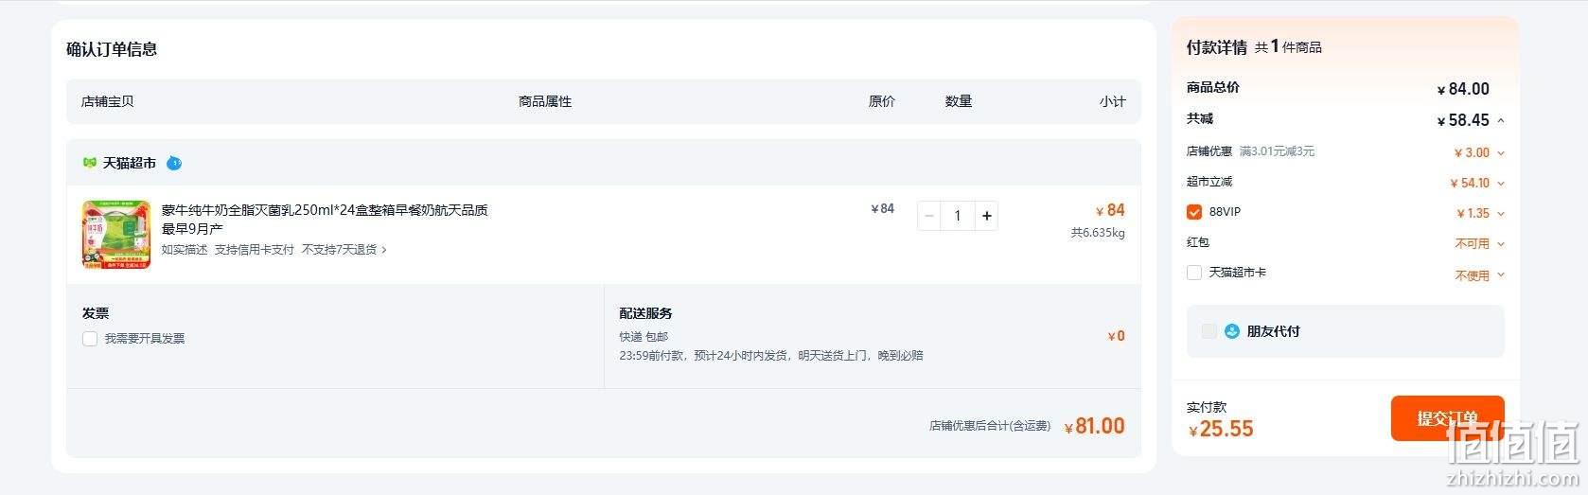1588x495 pixels.
Task: Click the 店铺优惠后合计 ¥81.00 total
Action: (1095, 426)
